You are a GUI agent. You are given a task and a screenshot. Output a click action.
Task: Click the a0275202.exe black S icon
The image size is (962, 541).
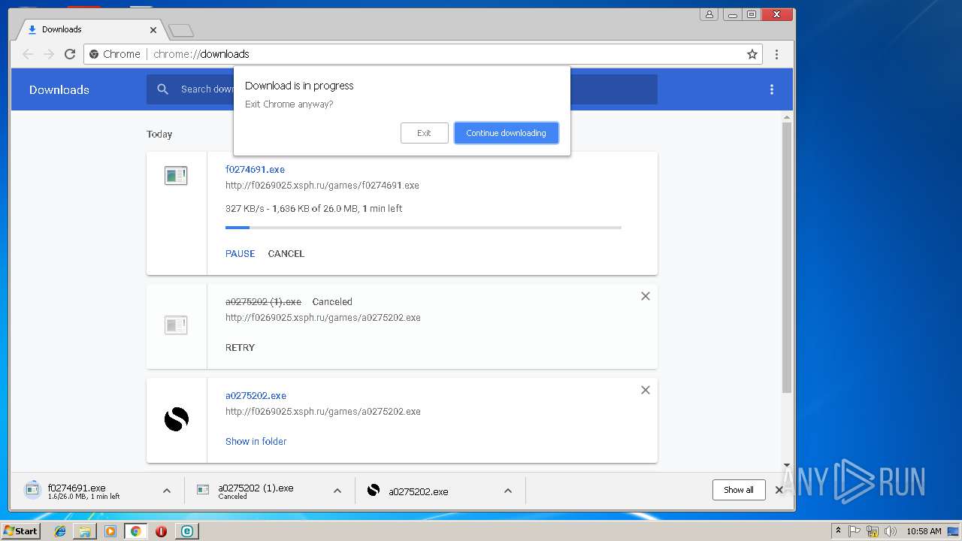(x=176, y=419)
